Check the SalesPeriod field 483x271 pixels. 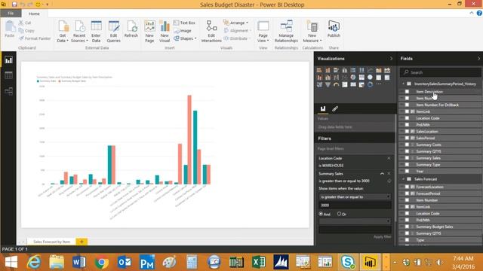[x=407, y=138]
